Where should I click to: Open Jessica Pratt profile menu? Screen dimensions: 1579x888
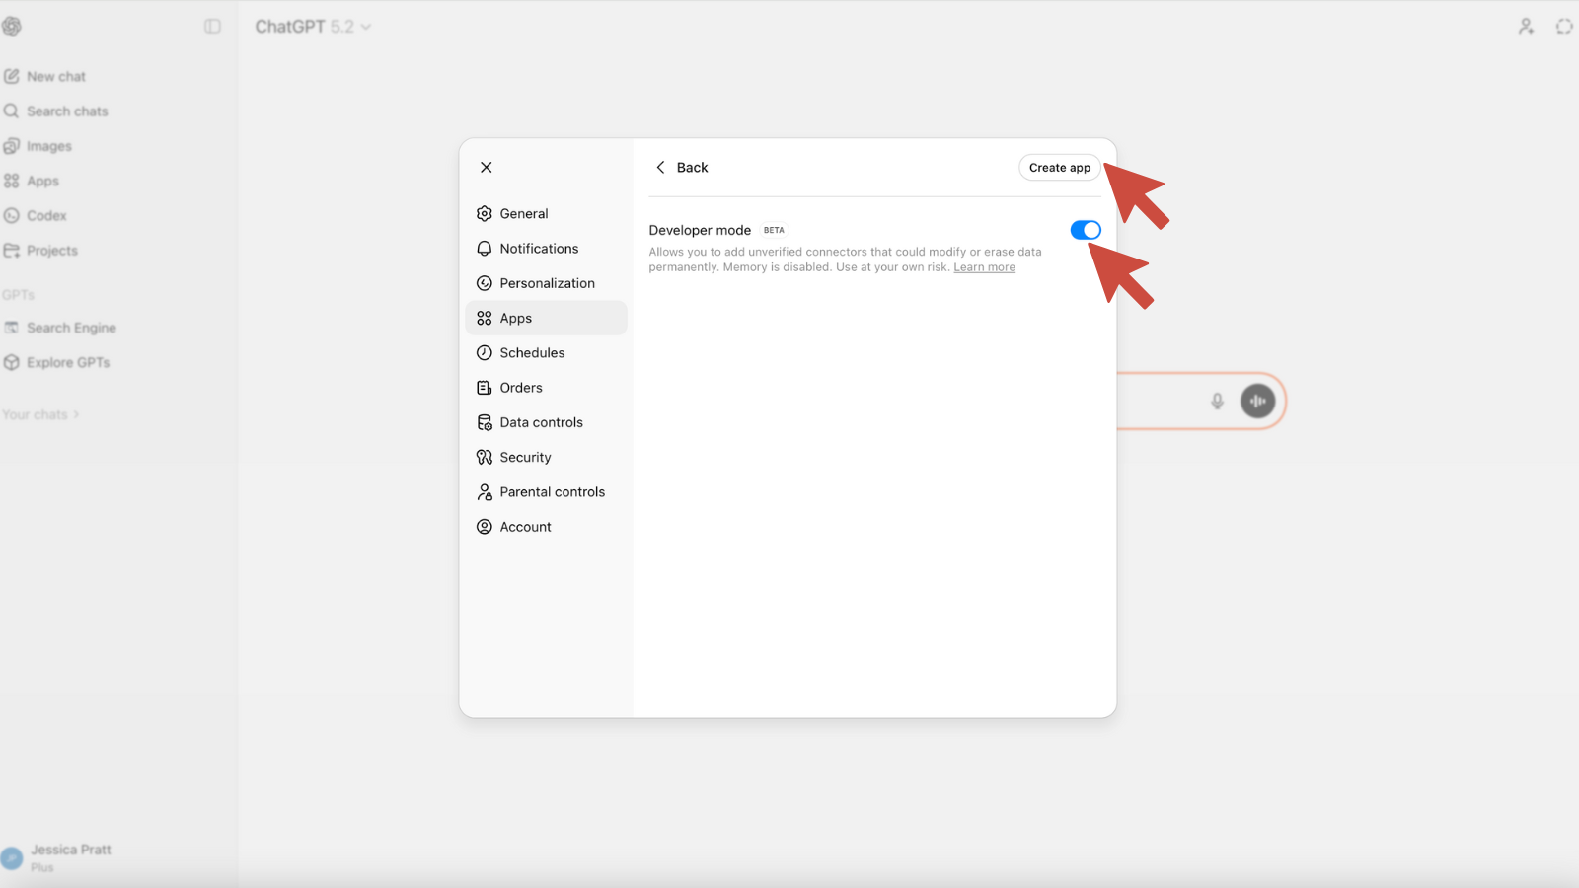pos(59,857)
